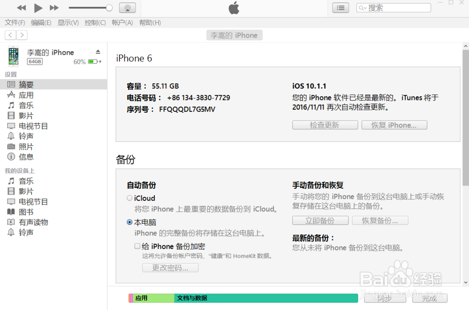Click the 搜索 search field
469x310 pixels.
(393, 8)
